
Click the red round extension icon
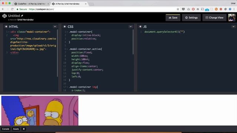click(x=221, y=9)
